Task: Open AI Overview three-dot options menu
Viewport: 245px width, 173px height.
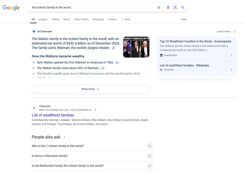Action: click(235, 32)
